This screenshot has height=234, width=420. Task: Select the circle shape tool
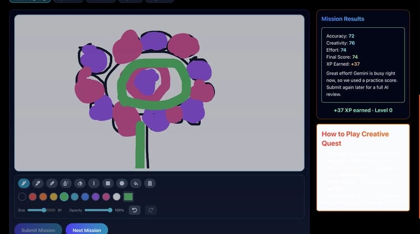click(122, 184)
